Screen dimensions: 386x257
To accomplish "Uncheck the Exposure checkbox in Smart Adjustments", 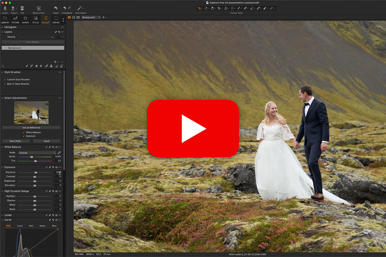I will coord(24,136).
